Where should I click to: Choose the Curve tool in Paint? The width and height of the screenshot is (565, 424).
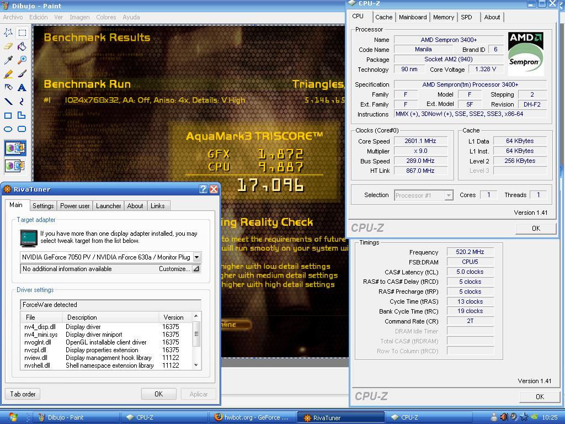(22, 102)
